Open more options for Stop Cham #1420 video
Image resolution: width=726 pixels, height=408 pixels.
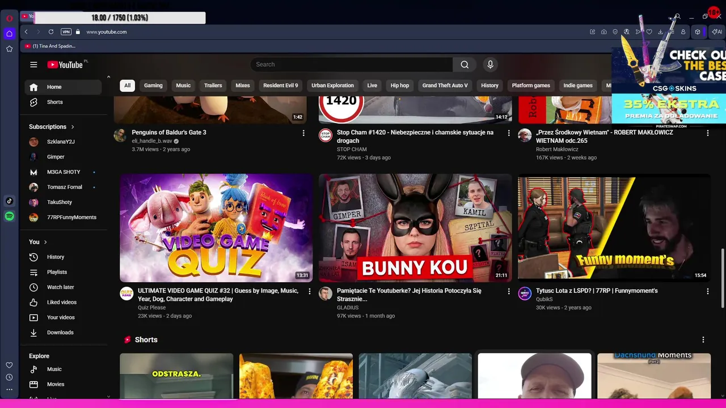tap(508, 133)
